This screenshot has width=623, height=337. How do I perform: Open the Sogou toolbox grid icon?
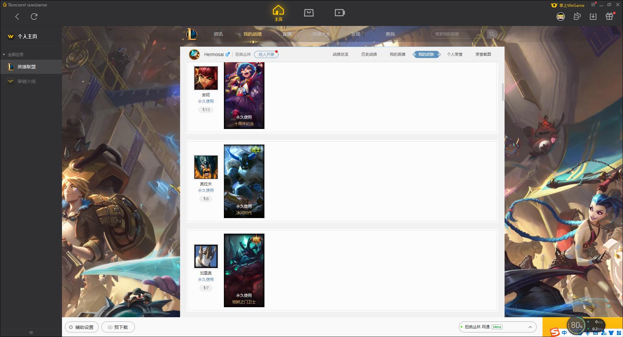tap(619, 333)
